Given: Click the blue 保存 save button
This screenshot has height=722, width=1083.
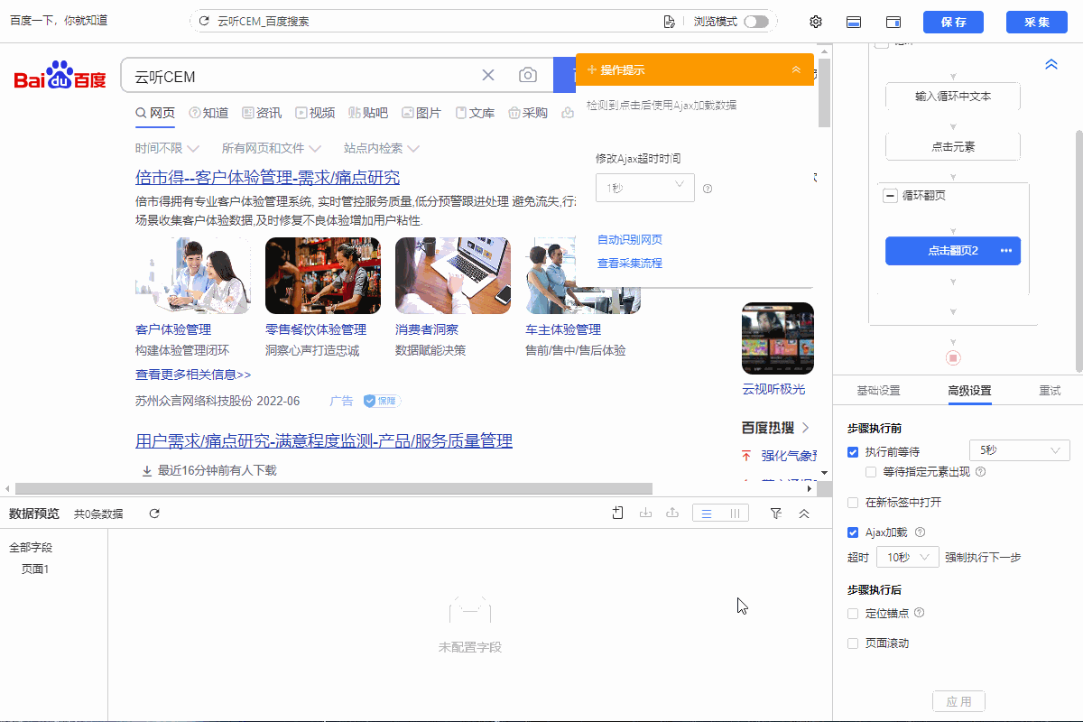Looking at the screenshot, I should tap(953, 23).
